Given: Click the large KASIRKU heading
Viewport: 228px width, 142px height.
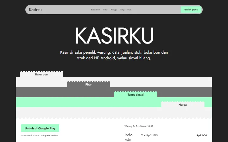Looking at the screenshot, I should [x=114, y=36].
